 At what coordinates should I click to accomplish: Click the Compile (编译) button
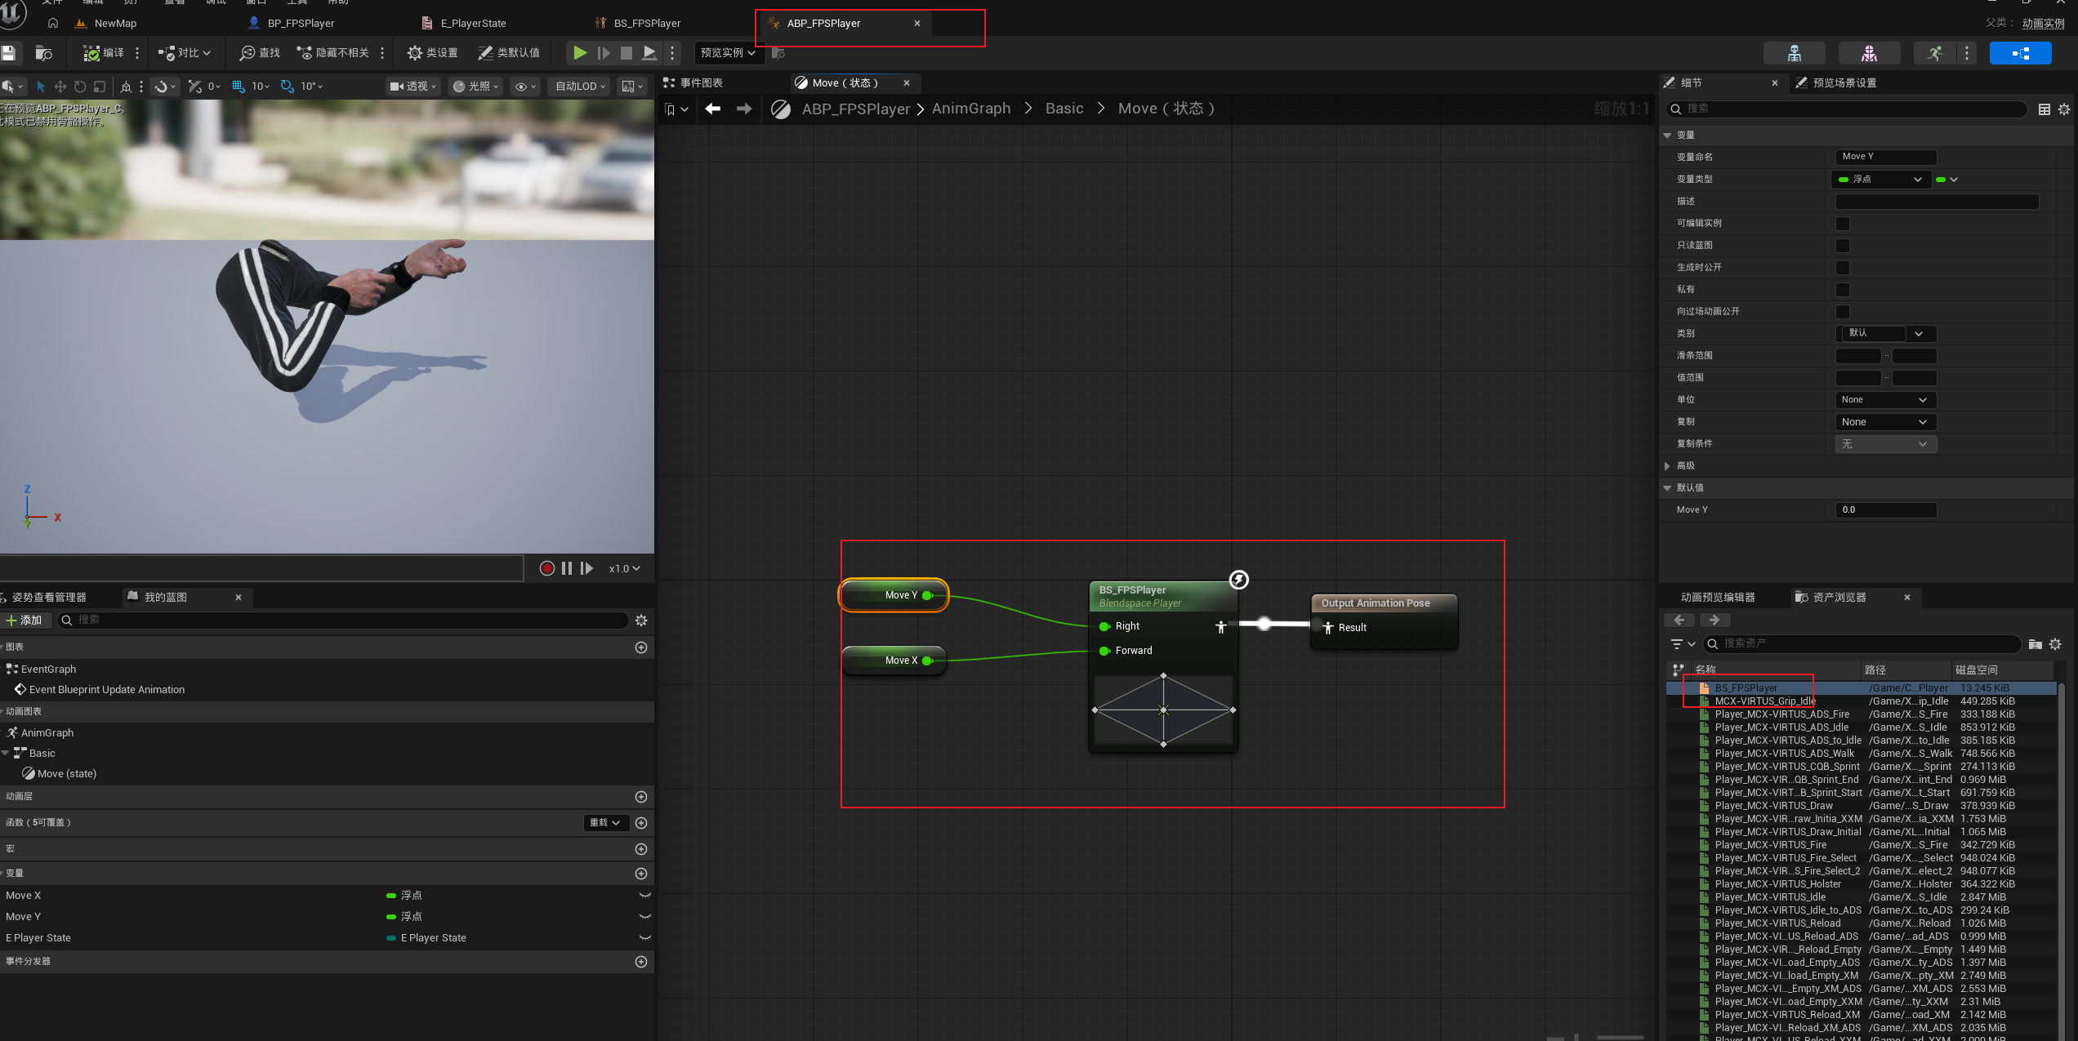pos(104,53)
